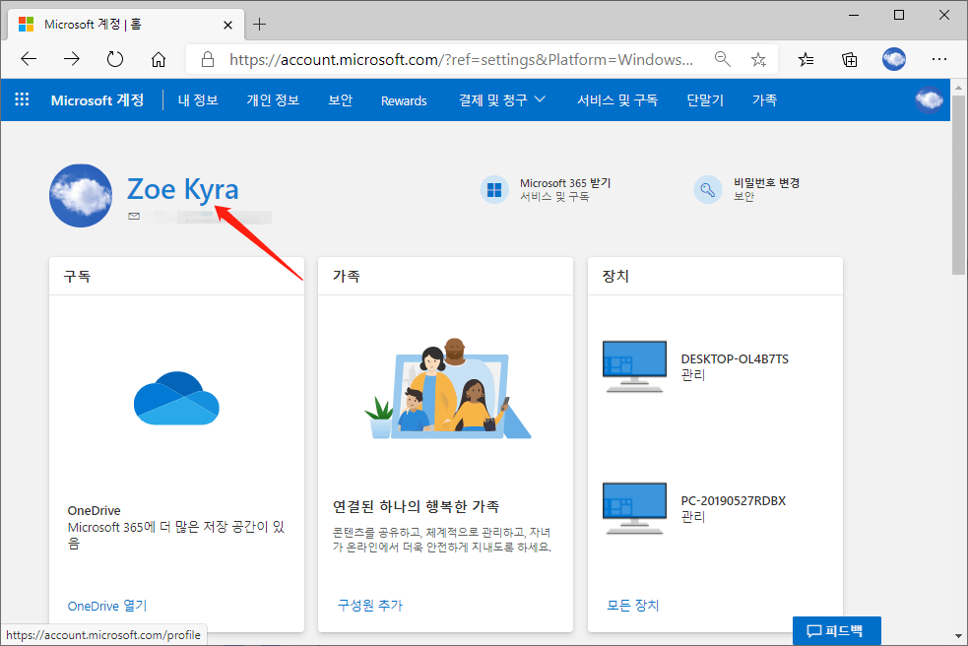Click the 피드백 feedback button
This screenshot has height=646, width=968.
836,630
